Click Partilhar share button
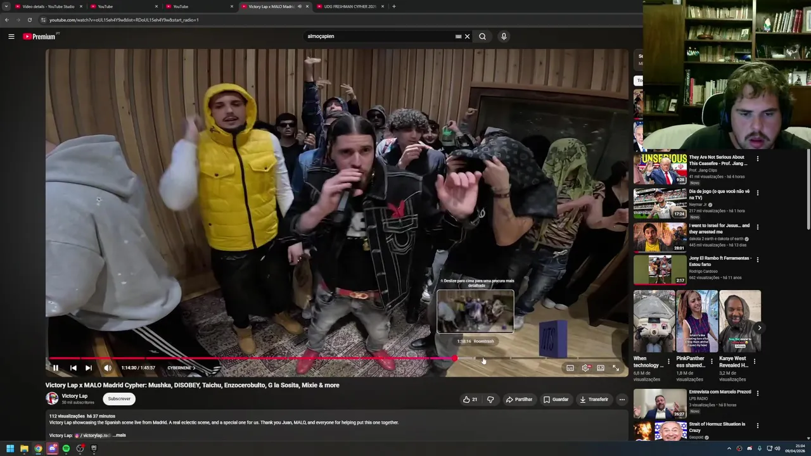The image size is (811, 456). [519, 400]
